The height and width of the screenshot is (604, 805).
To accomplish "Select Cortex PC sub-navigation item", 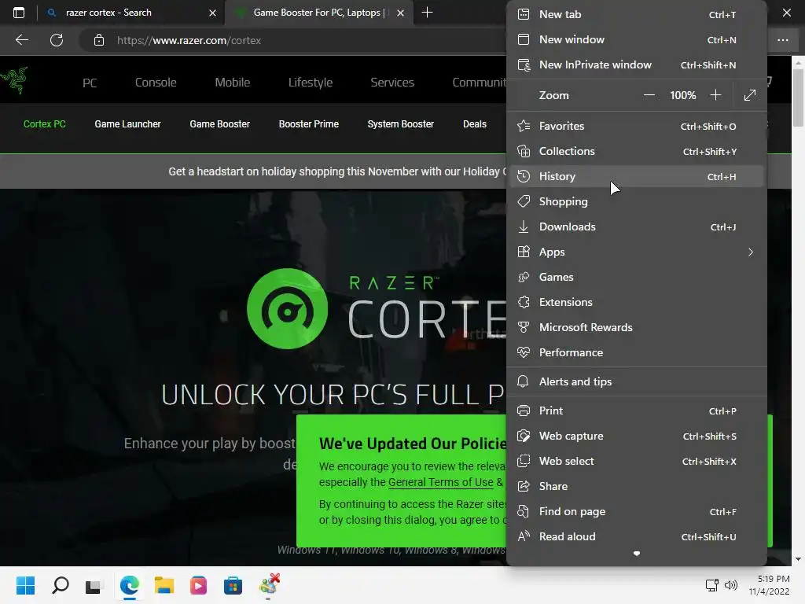I will point(45,123).
